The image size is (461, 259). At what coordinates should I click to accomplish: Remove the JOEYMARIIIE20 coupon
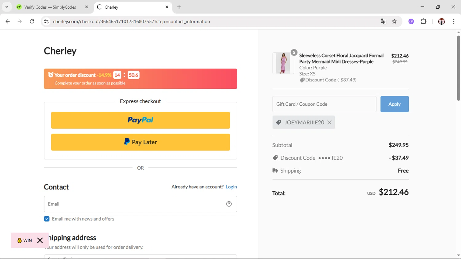pos(329,122)
